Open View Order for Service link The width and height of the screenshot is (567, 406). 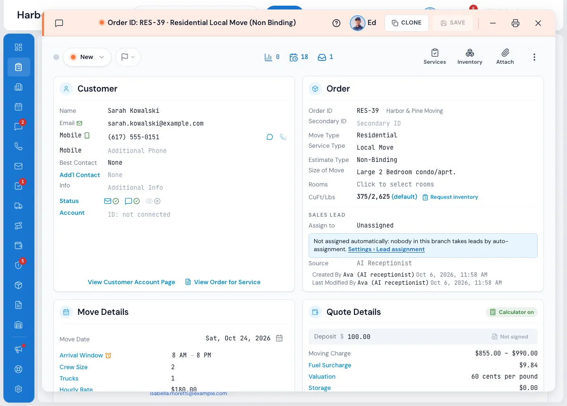223,282
